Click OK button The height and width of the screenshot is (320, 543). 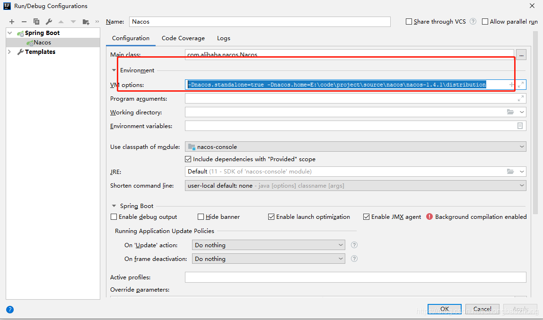coord(444,309)
